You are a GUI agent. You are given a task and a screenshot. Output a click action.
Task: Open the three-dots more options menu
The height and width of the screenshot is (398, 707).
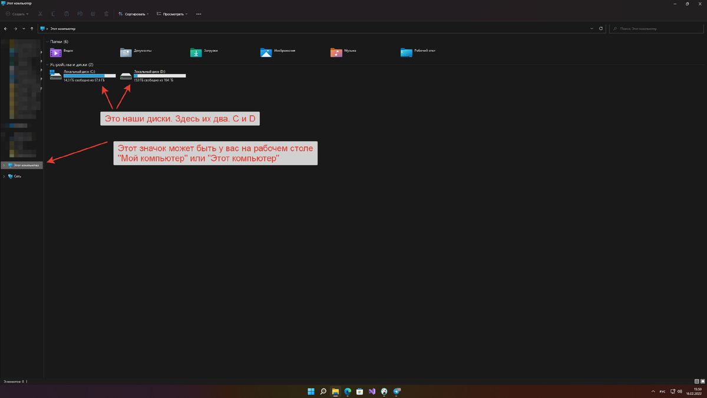199,14
